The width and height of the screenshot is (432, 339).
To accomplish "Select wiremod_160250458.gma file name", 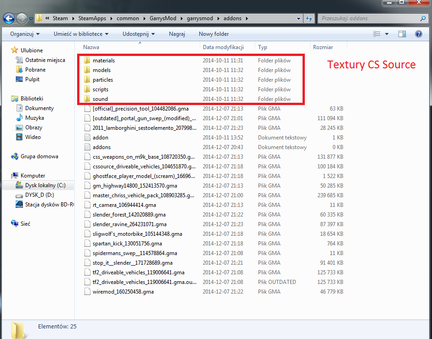I will point(123,292).
